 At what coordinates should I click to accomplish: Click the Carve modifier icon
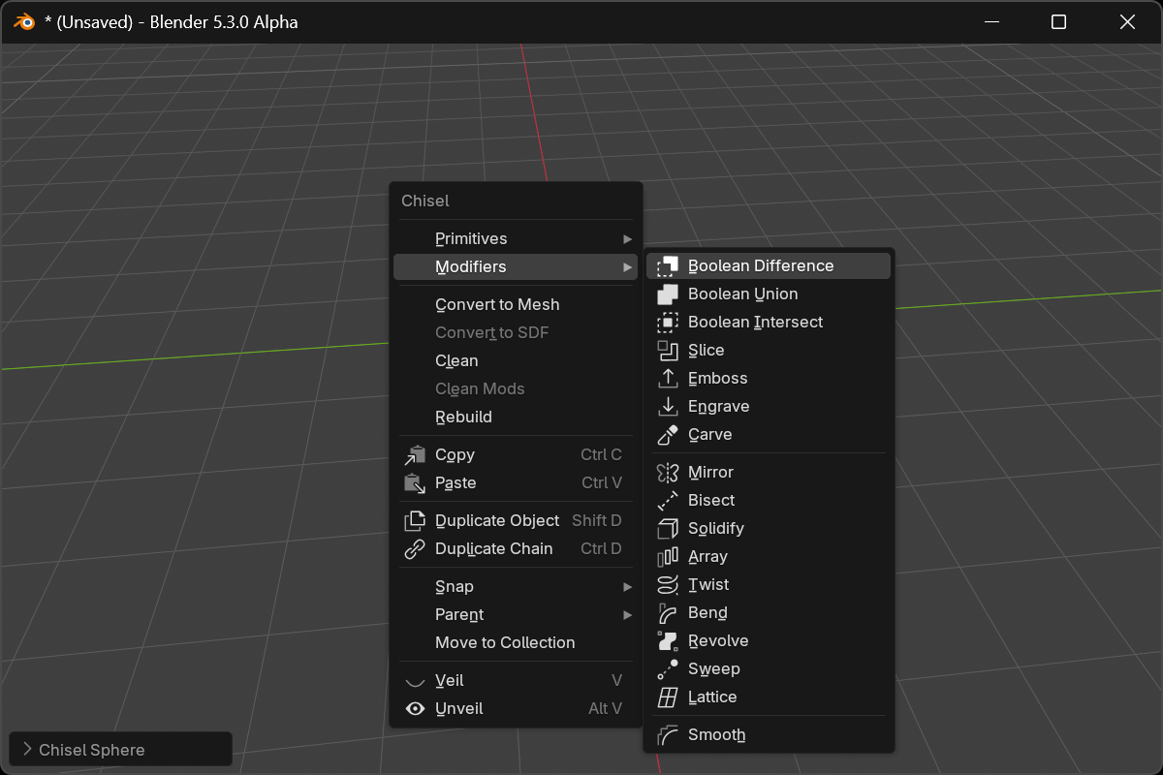(668, 435)
